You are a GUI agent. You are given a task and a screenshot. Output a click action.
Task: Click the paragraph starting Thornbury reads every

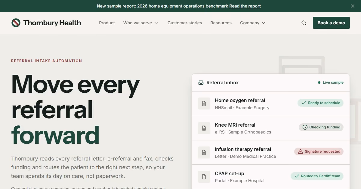pos(92,167)
